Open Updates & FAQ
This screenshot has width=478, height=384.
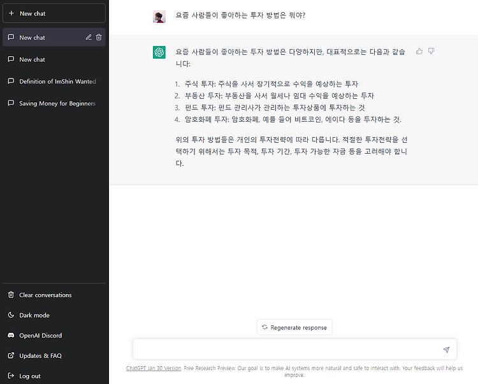pyautogui.click(x=54, y=356)
